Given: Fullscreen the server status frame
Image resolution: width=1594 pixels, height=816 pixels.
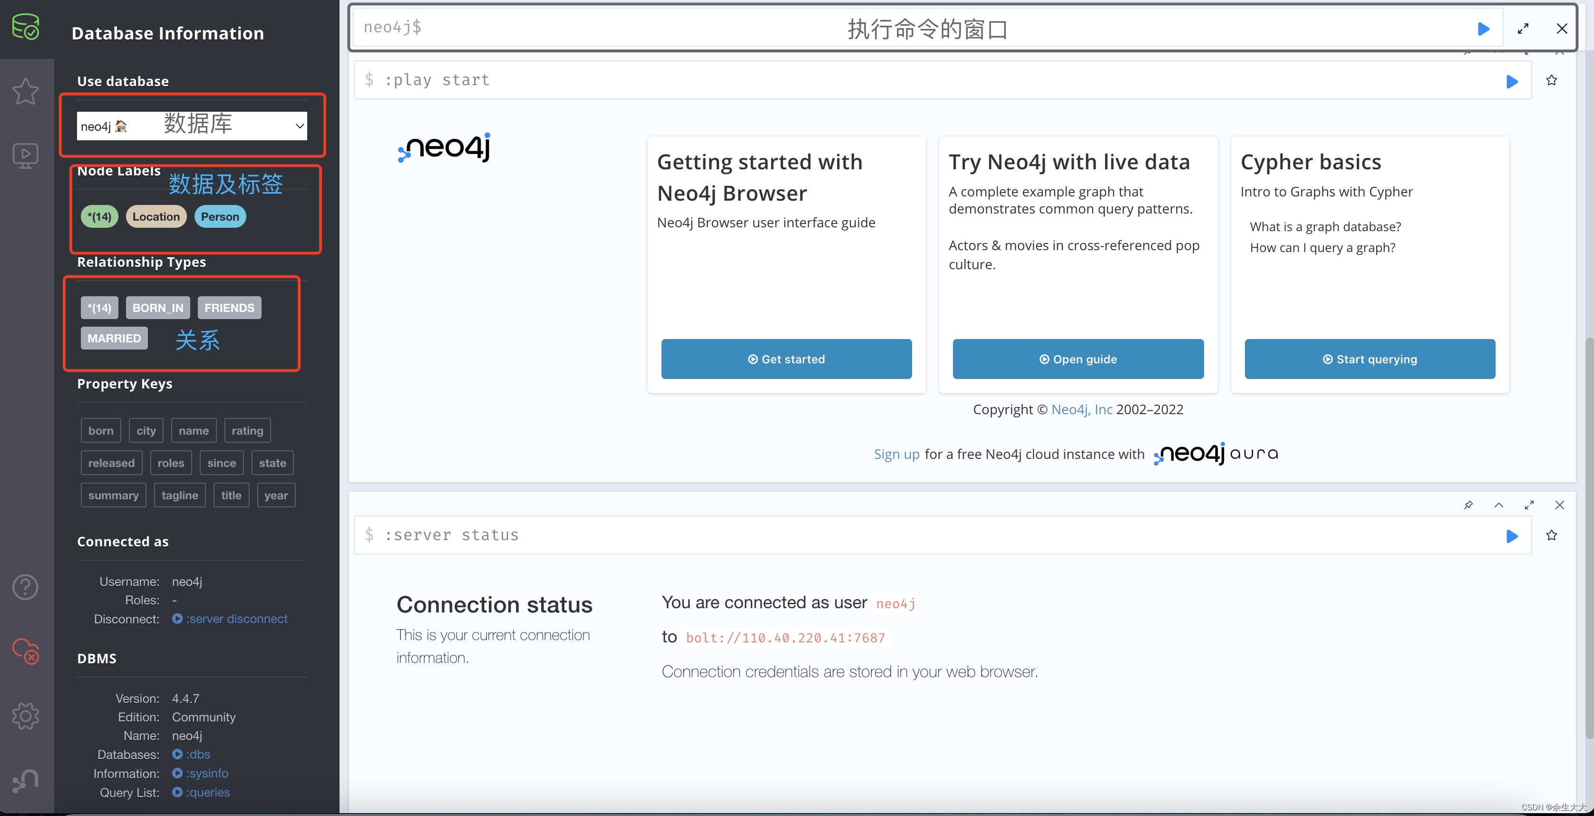Looking at the screenshot, I should (1529, 505).
